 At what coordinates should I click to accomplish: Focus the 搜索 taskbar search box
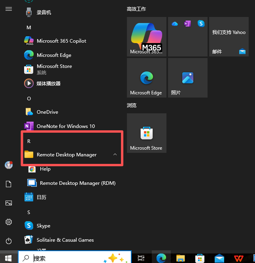(75, 257)
